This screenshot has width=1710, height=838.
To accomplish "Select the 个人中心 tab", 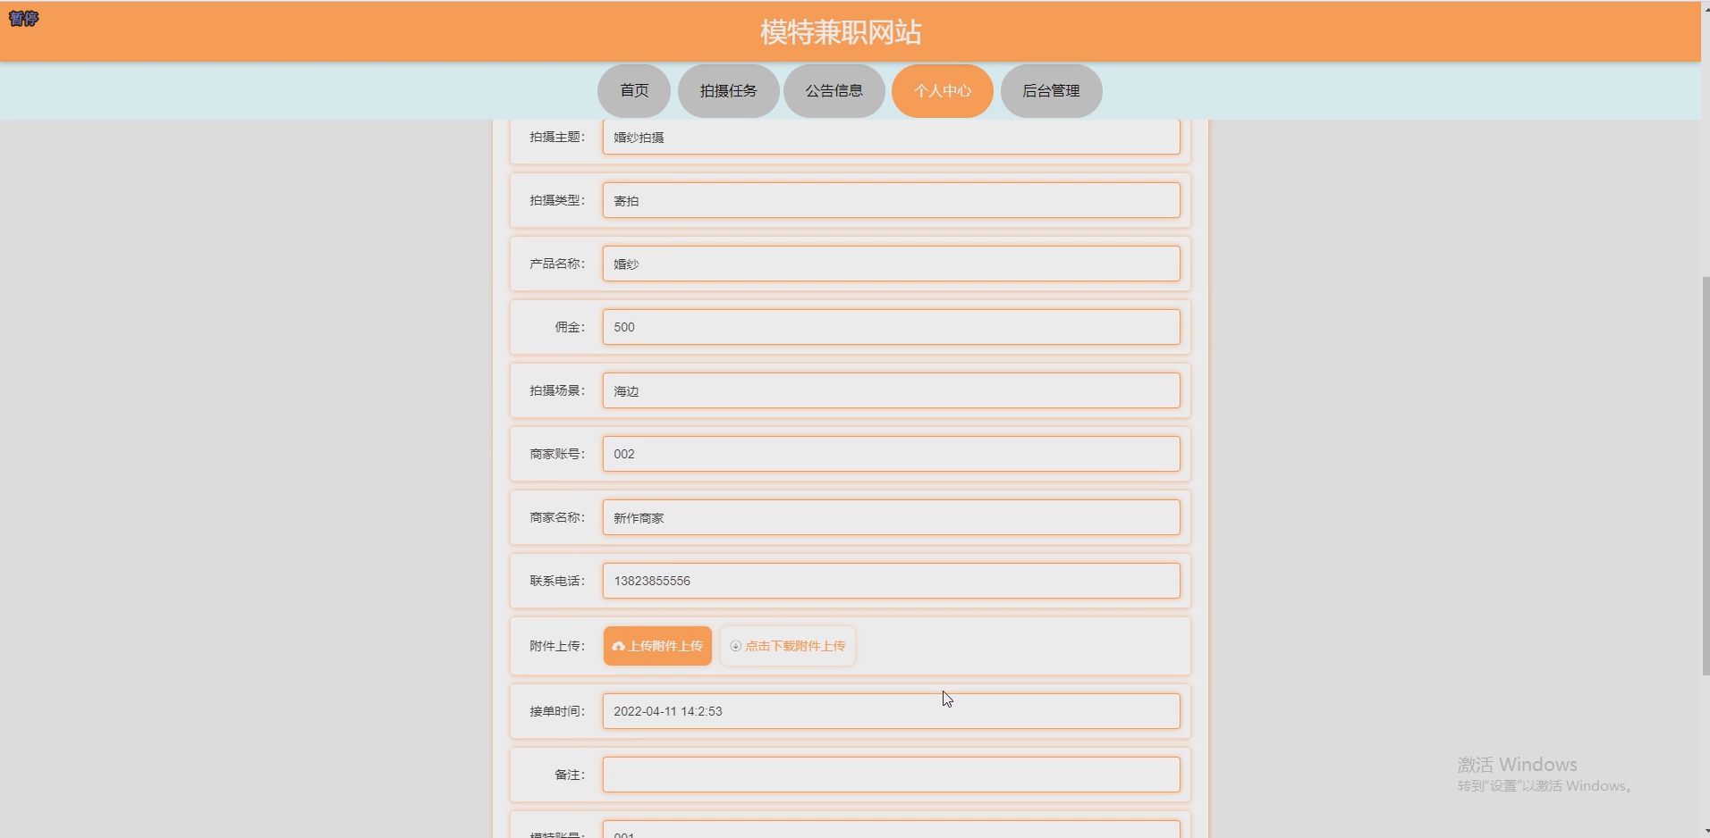I will (942, 90).
